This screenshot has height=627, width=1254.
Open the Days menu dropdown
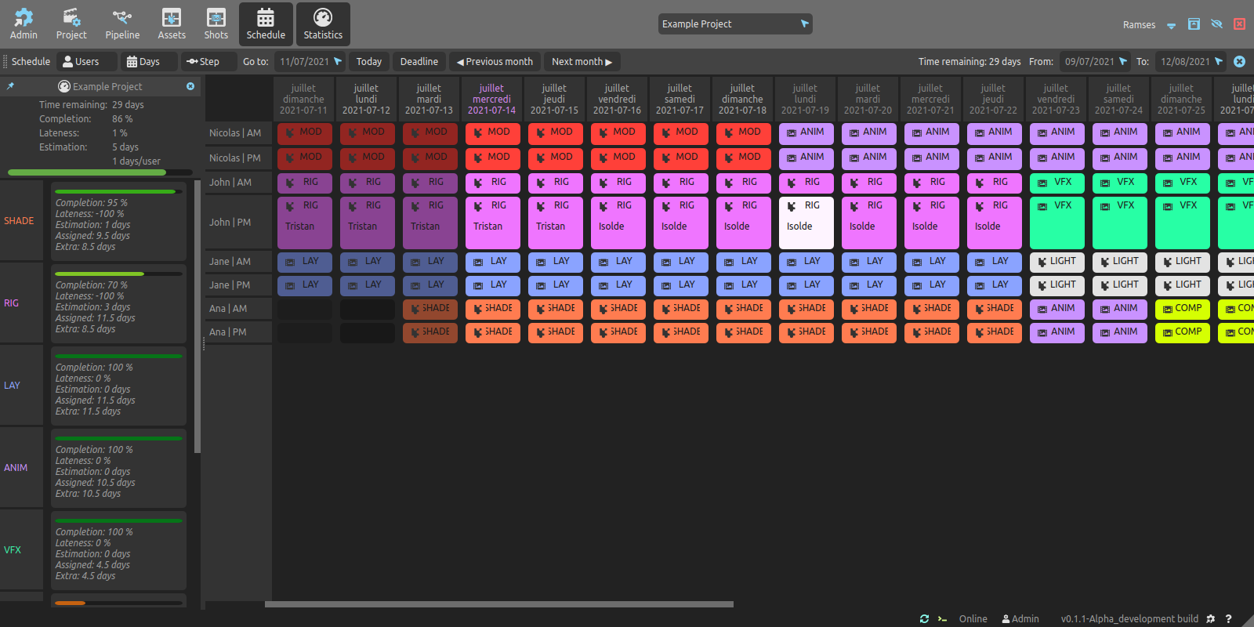pos(150,62)
